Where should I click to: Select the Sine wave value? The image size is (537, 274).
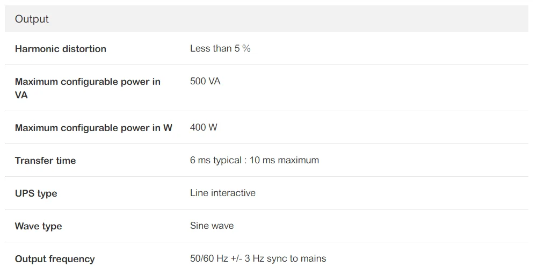212,226
